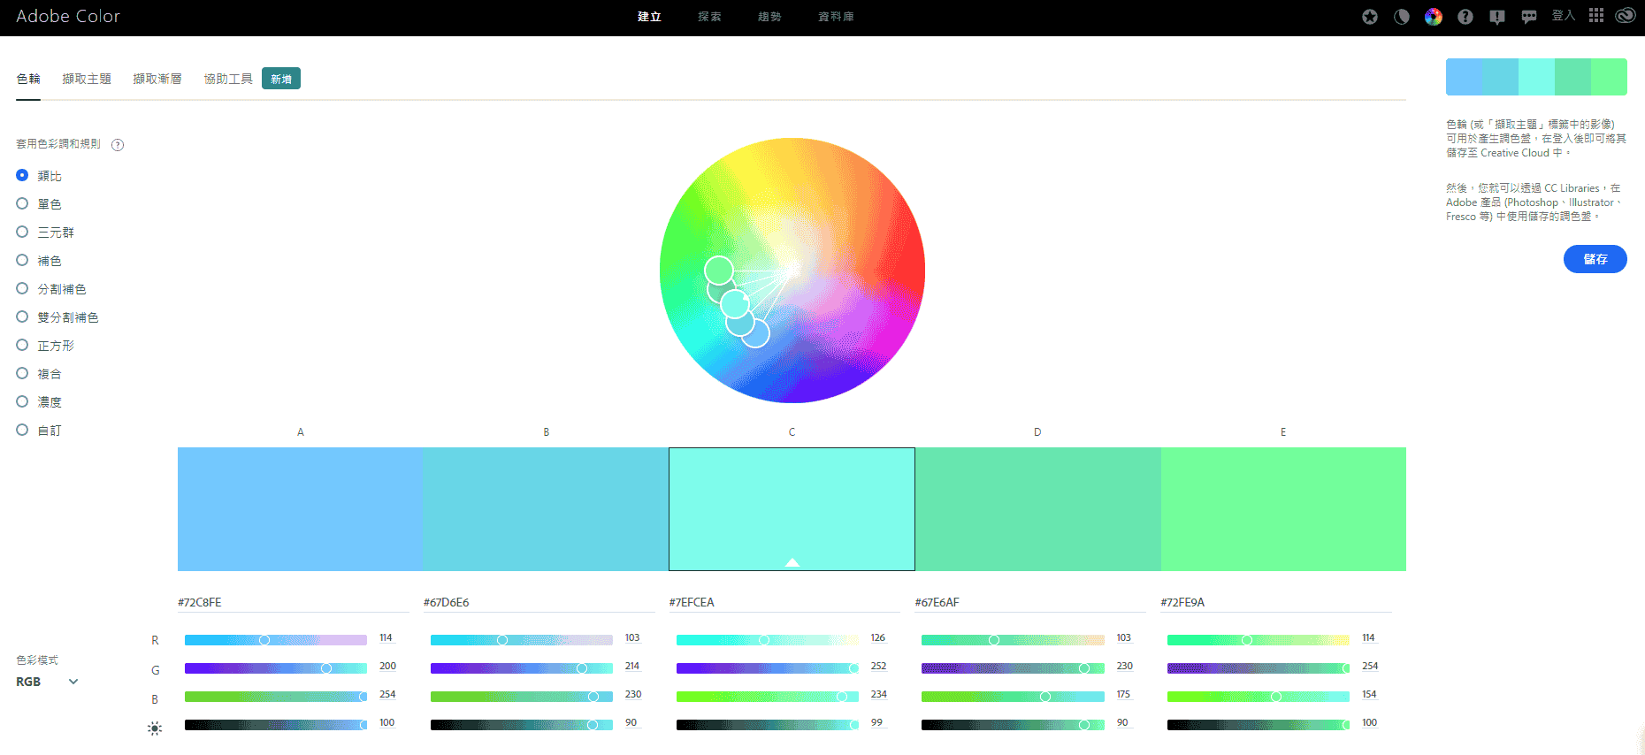Open the rainbow color wheel icon
1645x755 pixels.
coord(1434,17)
